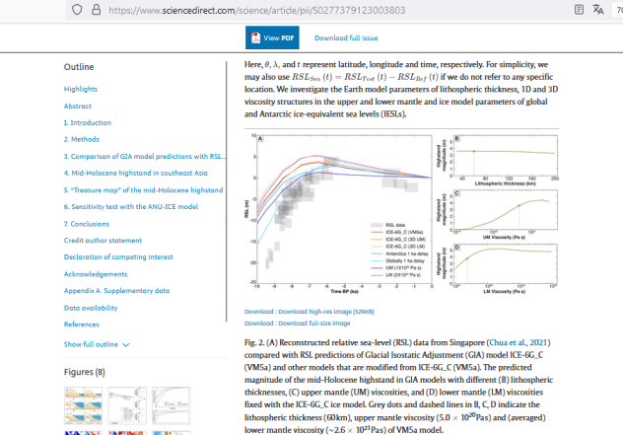Click Download full-size image link

(297, 324)
